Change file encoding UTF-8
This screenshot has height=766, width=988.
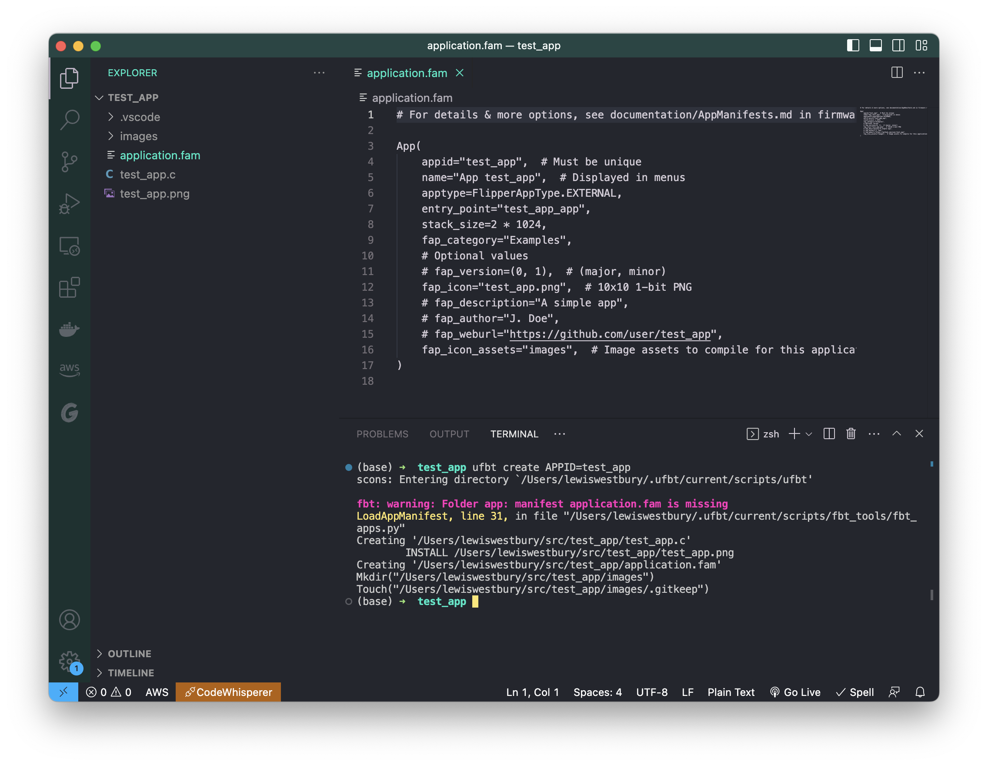click(652, 692)
